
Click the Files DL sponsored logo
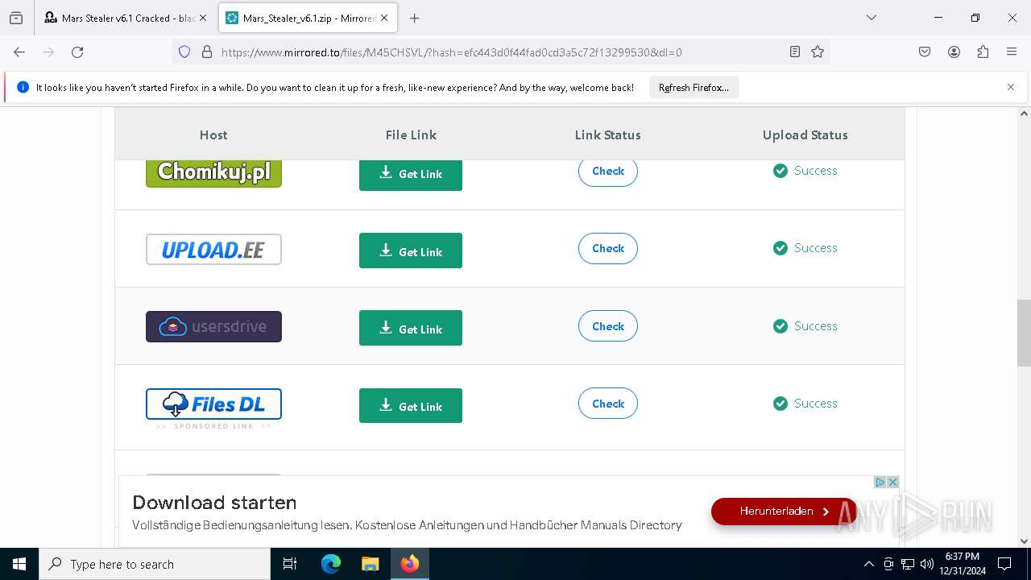pyautogui.click(x=213, y=404)
